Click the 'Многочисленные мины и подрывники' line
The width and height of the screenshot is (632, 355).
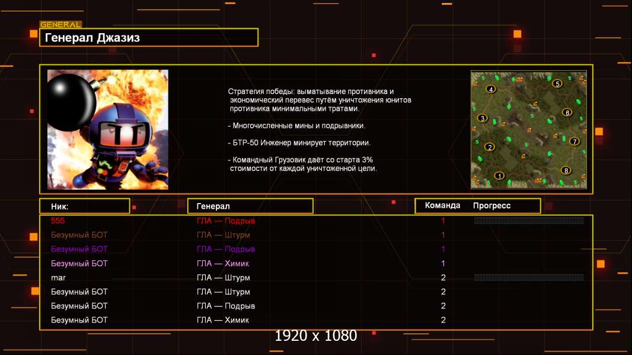click(296, 126)
